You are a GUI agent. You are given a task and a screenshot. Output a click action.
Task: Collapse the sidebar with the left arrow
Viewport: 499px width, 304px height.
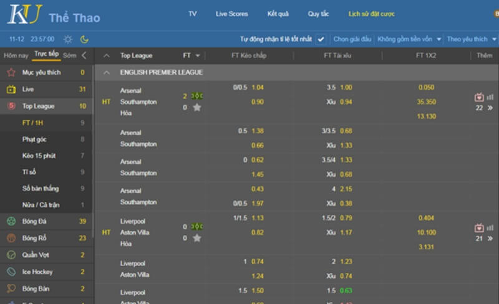point(84,55)
